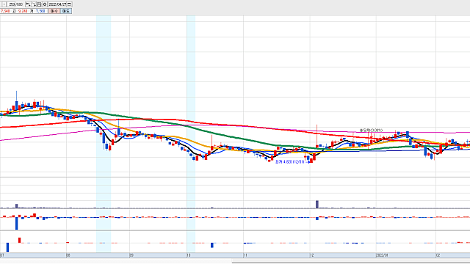Open the calendar picker icon beside the date

[69, 4]
